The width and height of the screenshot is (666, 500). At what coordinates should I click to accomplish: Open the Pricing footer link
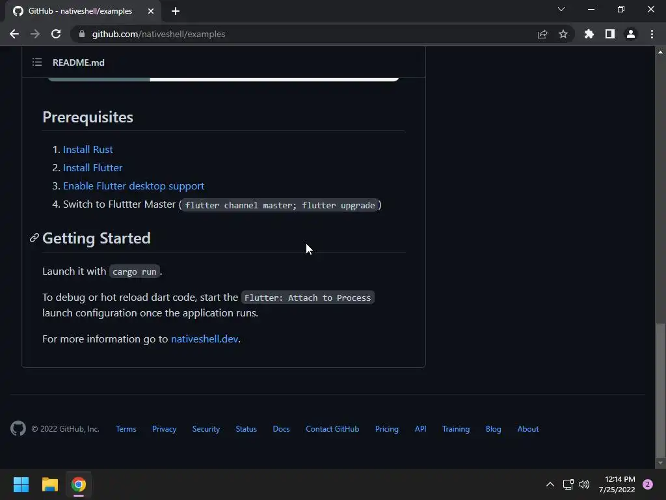pos(387,429)
